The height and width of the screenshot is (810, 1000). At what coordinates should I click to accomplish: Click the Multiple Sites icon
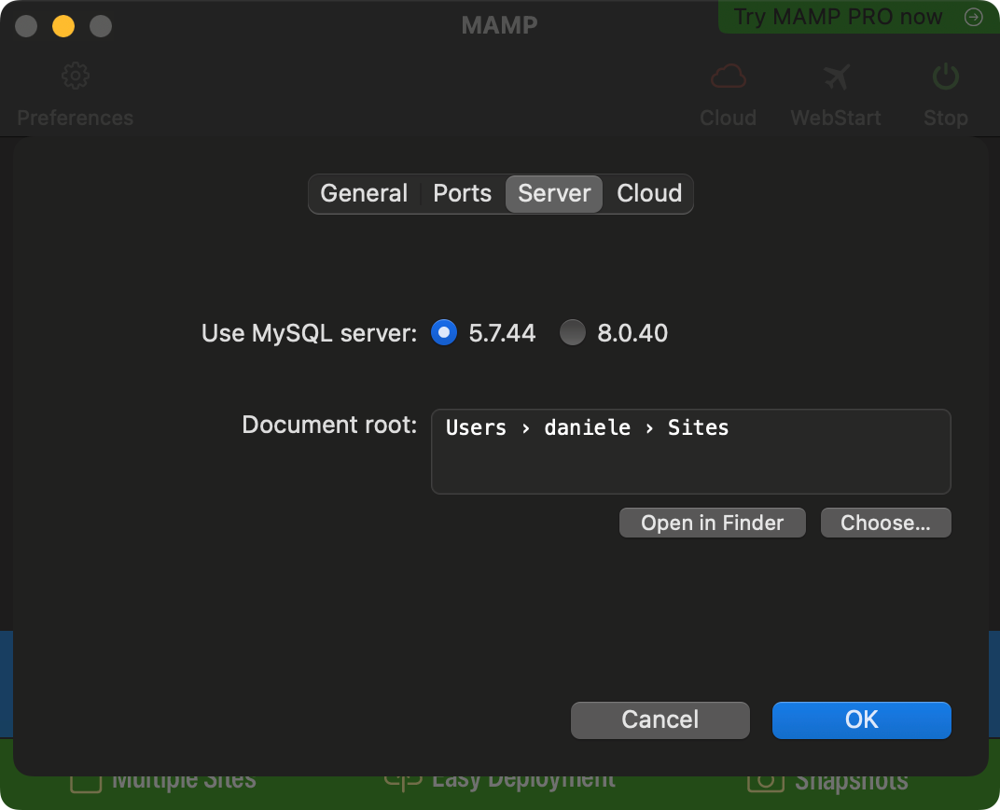(86, 783)
